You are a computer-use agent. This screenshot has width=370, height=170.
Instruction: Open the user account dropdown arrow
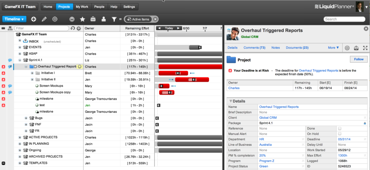click(367, 7)
